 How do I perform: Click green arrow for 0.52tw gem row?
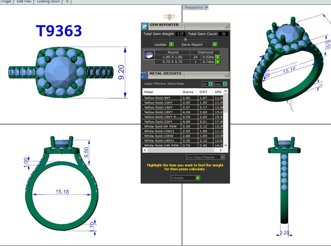218,57
